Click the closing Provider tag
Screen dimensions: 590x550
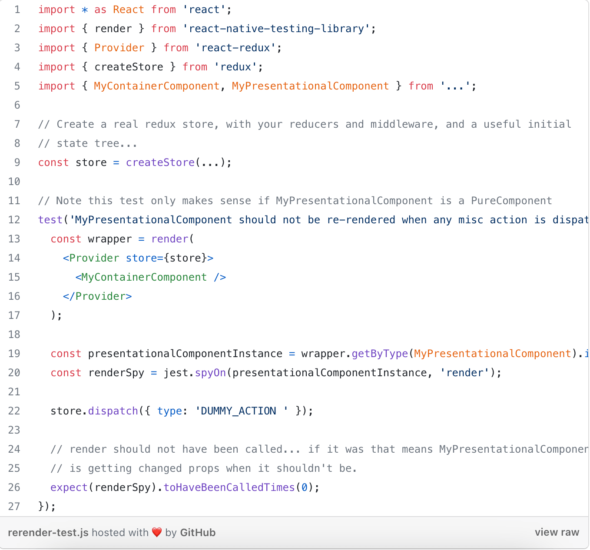pos(97,296)
